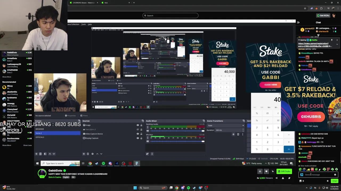Switch to the Kick browser tab
This screenshot has height=191, width=341.
click(116, 3)
